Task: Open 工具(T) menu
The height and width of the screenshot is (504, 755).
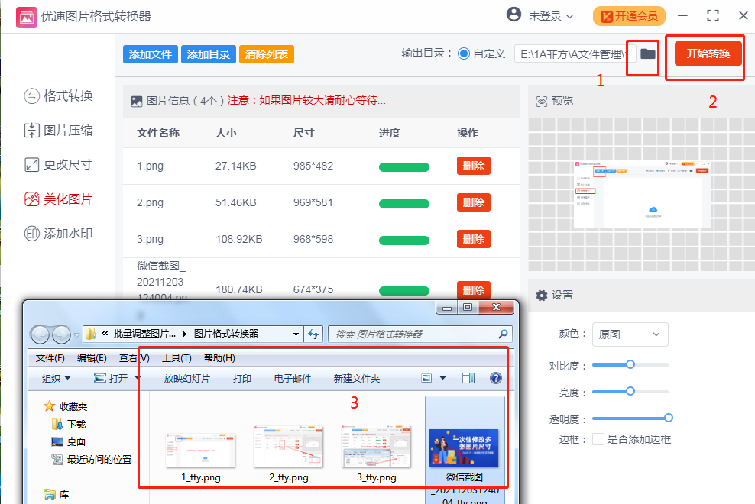Action: [x=177, y=358]
